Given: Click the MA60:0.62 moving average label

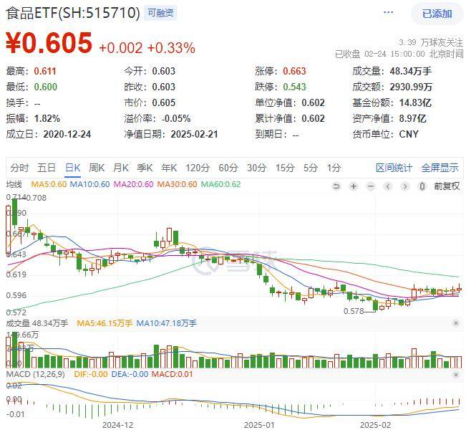Looking at the screenshot, I should (x=220, y=184).
